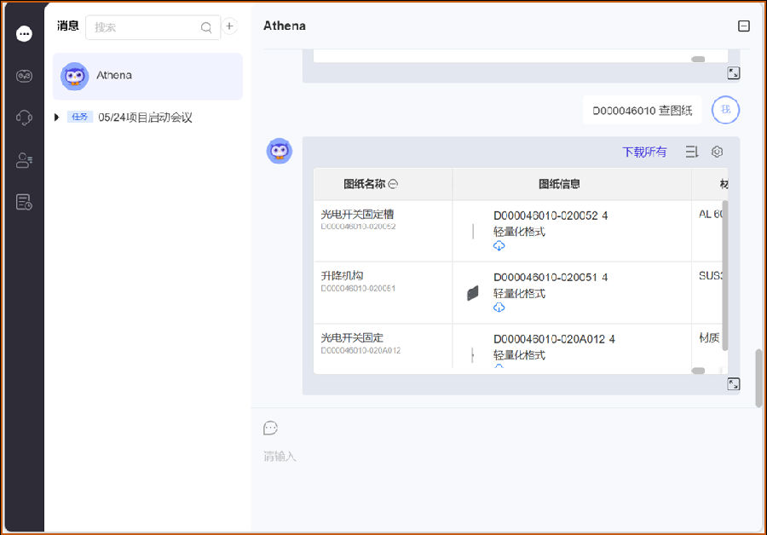Select the Athena conversation in the list
Screen dimensions: 767x535
tap(147, 76)
